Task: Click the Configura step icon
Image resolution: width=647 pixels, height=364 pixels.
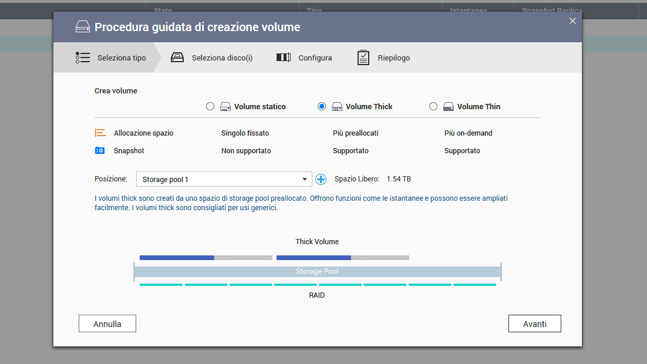Action: tap(284, 58)
